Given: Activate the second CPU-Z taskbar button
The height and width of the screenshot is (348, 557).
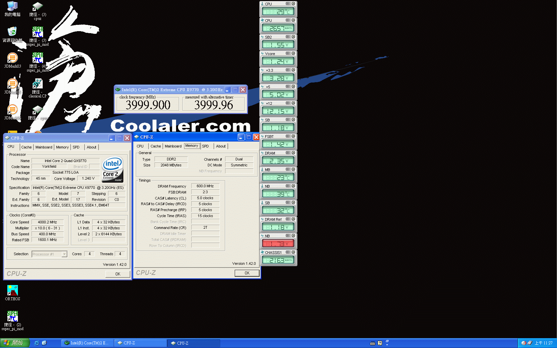Looking at the screenshot, I should (x=194, y=343).
